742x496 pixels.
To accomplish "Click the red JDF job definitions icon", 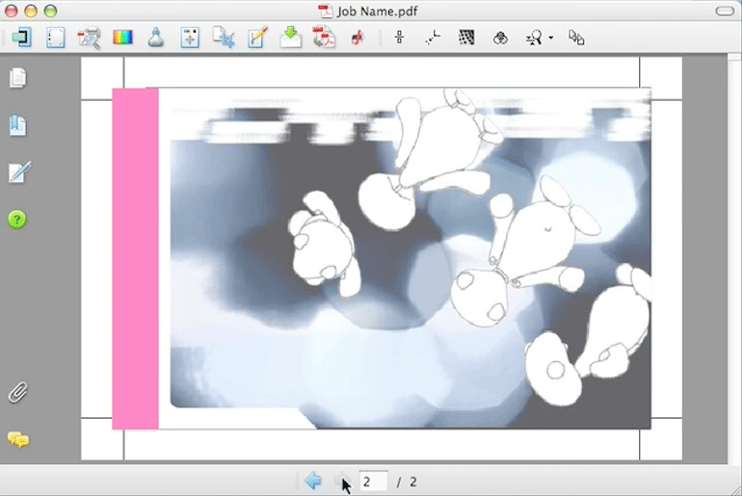I will click(358, 38).
